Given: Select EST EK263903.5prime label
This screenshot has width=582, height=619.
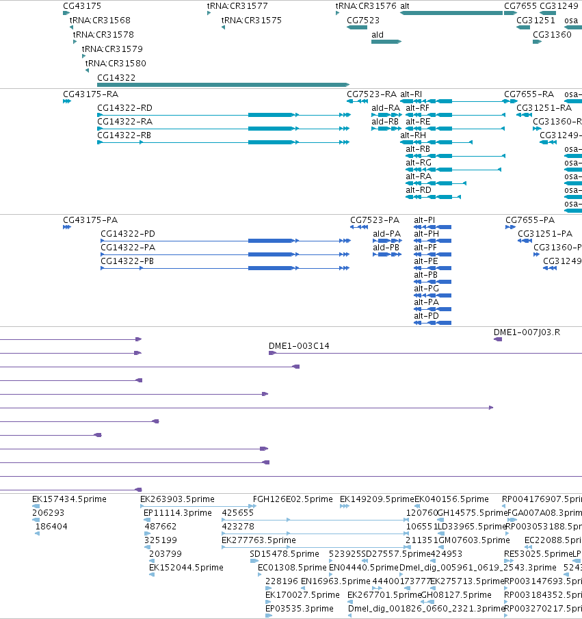Looking at the screenshot, I should [x=177, y=499].
